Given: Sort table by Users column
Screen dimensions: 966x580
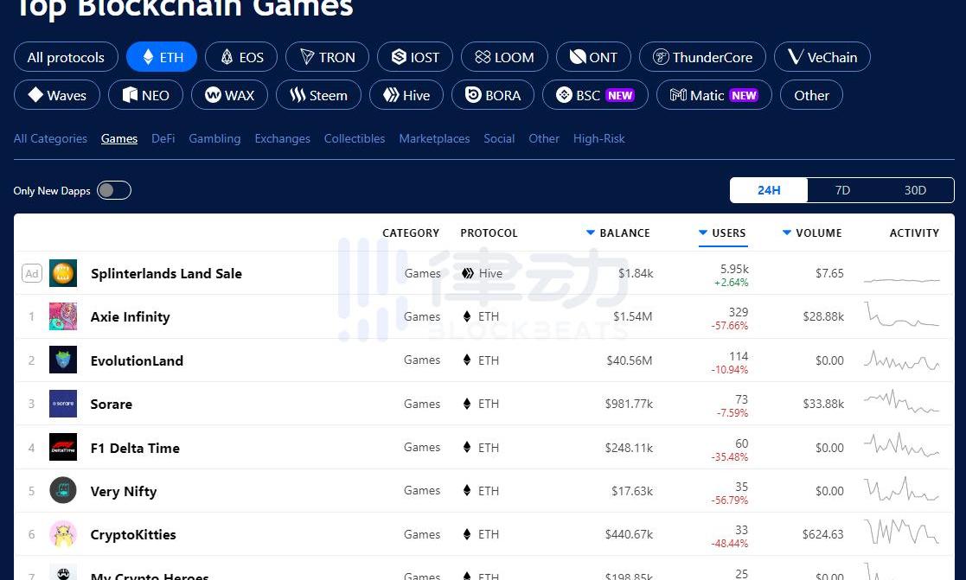Looking at the screenshot, I should (722, 233).
